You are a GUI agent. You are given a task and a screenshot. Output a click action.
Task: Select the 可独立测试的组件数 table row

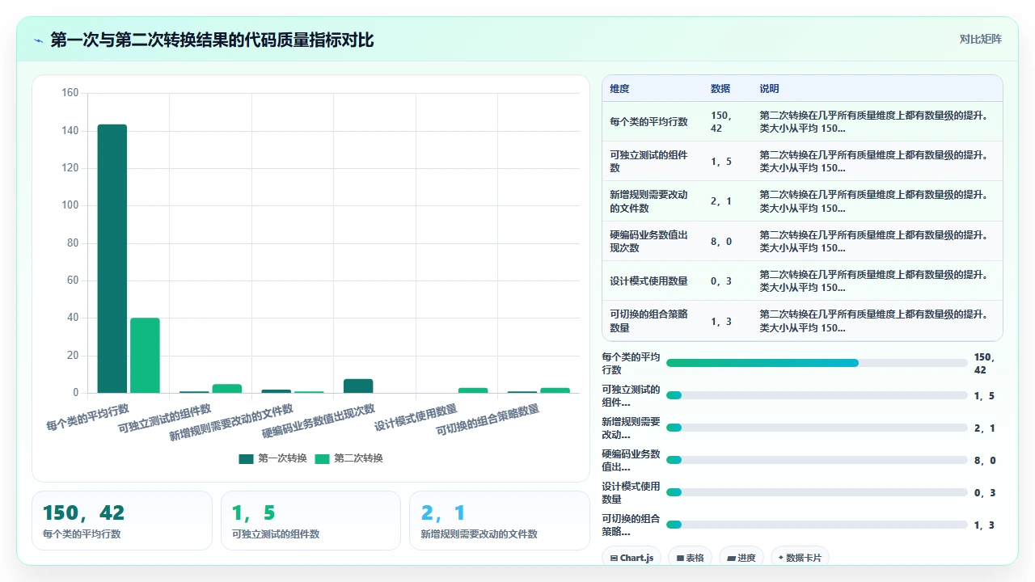tap(802, 161)
